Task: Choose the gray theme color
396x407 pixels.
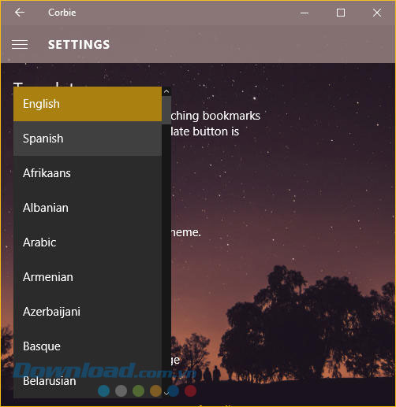Action: 121,391
